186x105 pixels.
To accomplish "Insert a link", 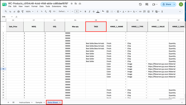I will (x=140, y=11).
